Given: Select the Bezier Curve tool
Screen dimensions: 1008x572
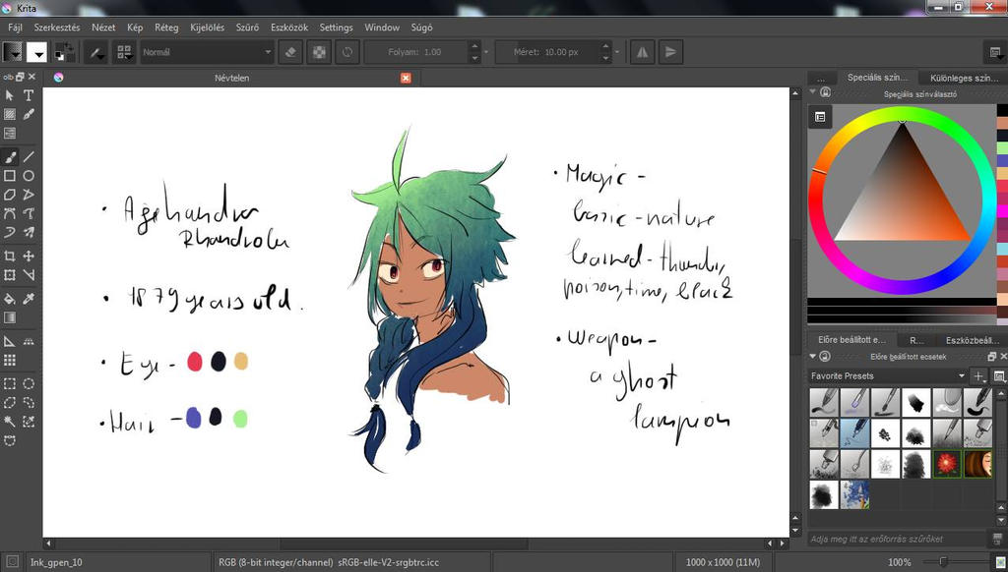Looking at the screenshot, I should (10, 213).
